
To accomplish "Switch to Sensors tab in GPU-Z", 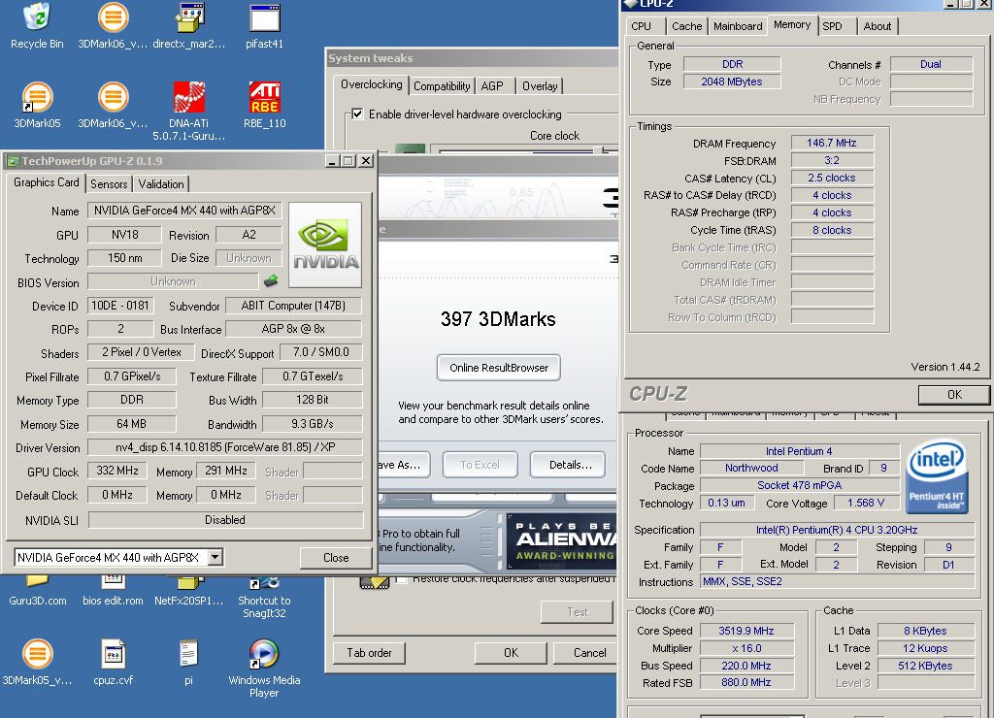I will [109, 183].
